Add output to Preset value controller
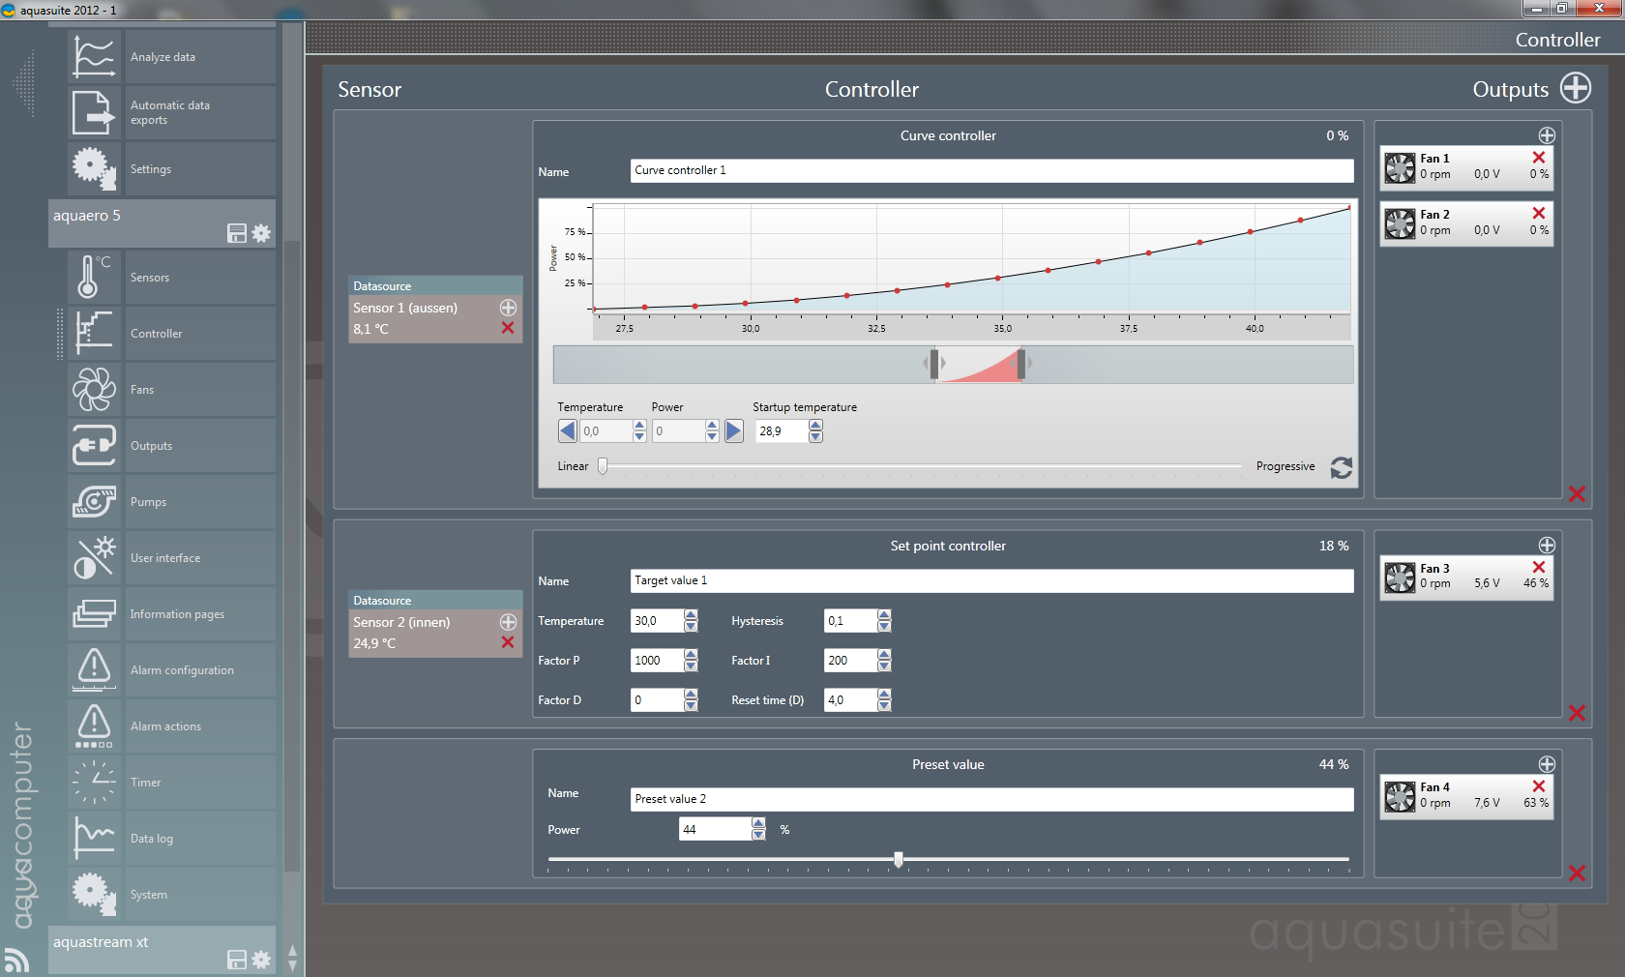 click(1547, 764)
